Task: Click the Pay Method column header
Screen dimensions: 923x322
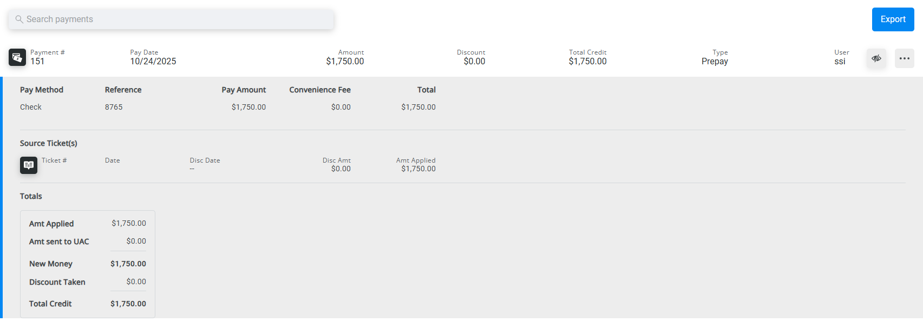Action: click(42, 90)
